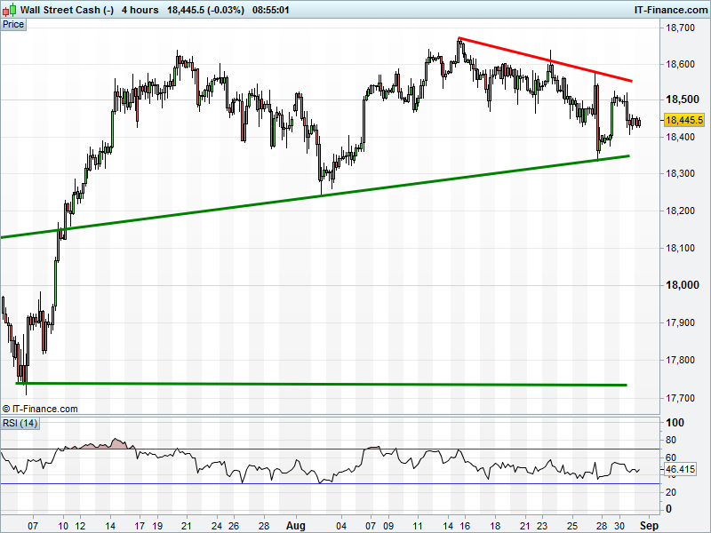Click the Wall Street Cash (-) title
The height and width of the screenshot is (533, 711).
click(x=68, y=10)
